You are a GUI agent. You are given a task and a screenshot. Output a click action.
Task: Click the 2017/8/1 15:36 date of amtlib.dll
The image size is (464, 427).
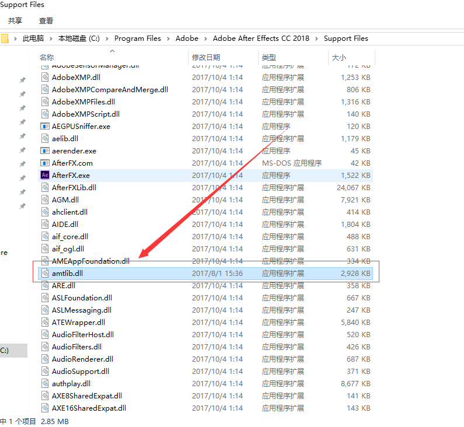tap(217, 273)
